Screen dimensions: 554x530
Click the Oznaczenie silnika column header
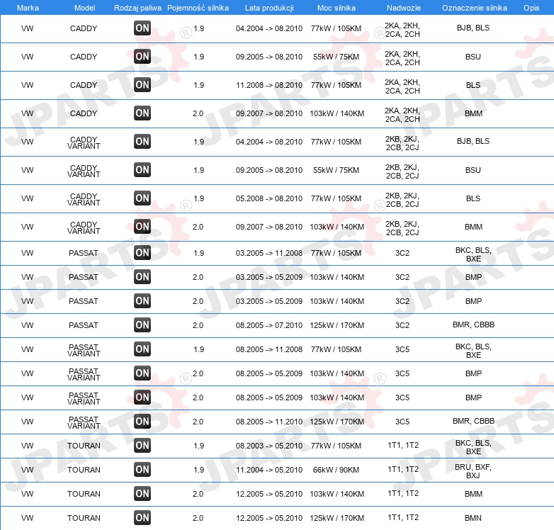coord(475,8)
